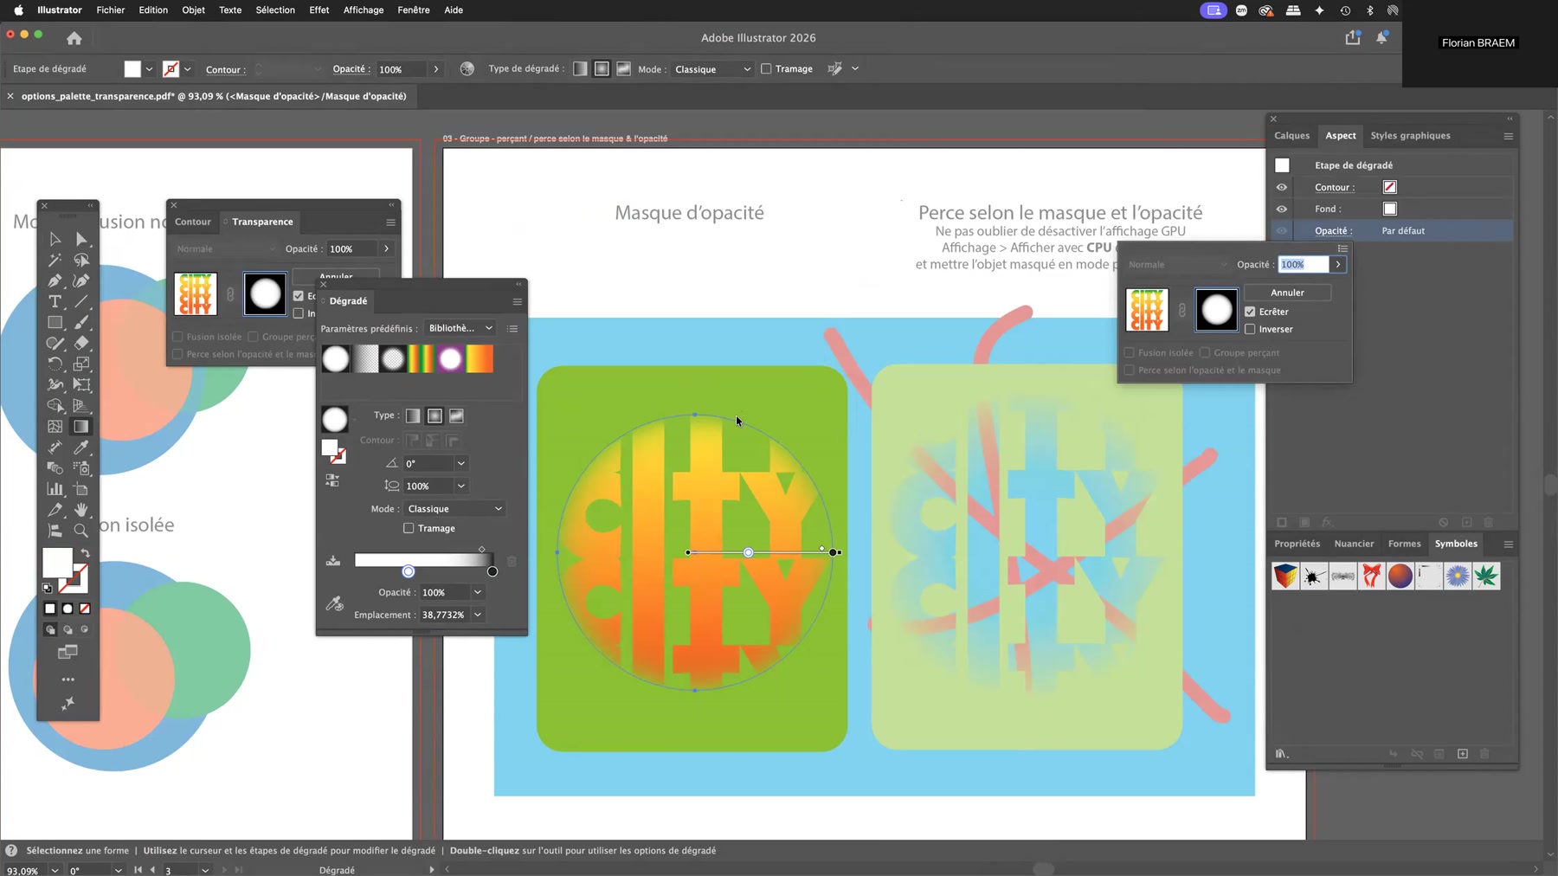Screen dimensions: 1558x876
Task: Open the Objet menu
Action: coord(193,10)
